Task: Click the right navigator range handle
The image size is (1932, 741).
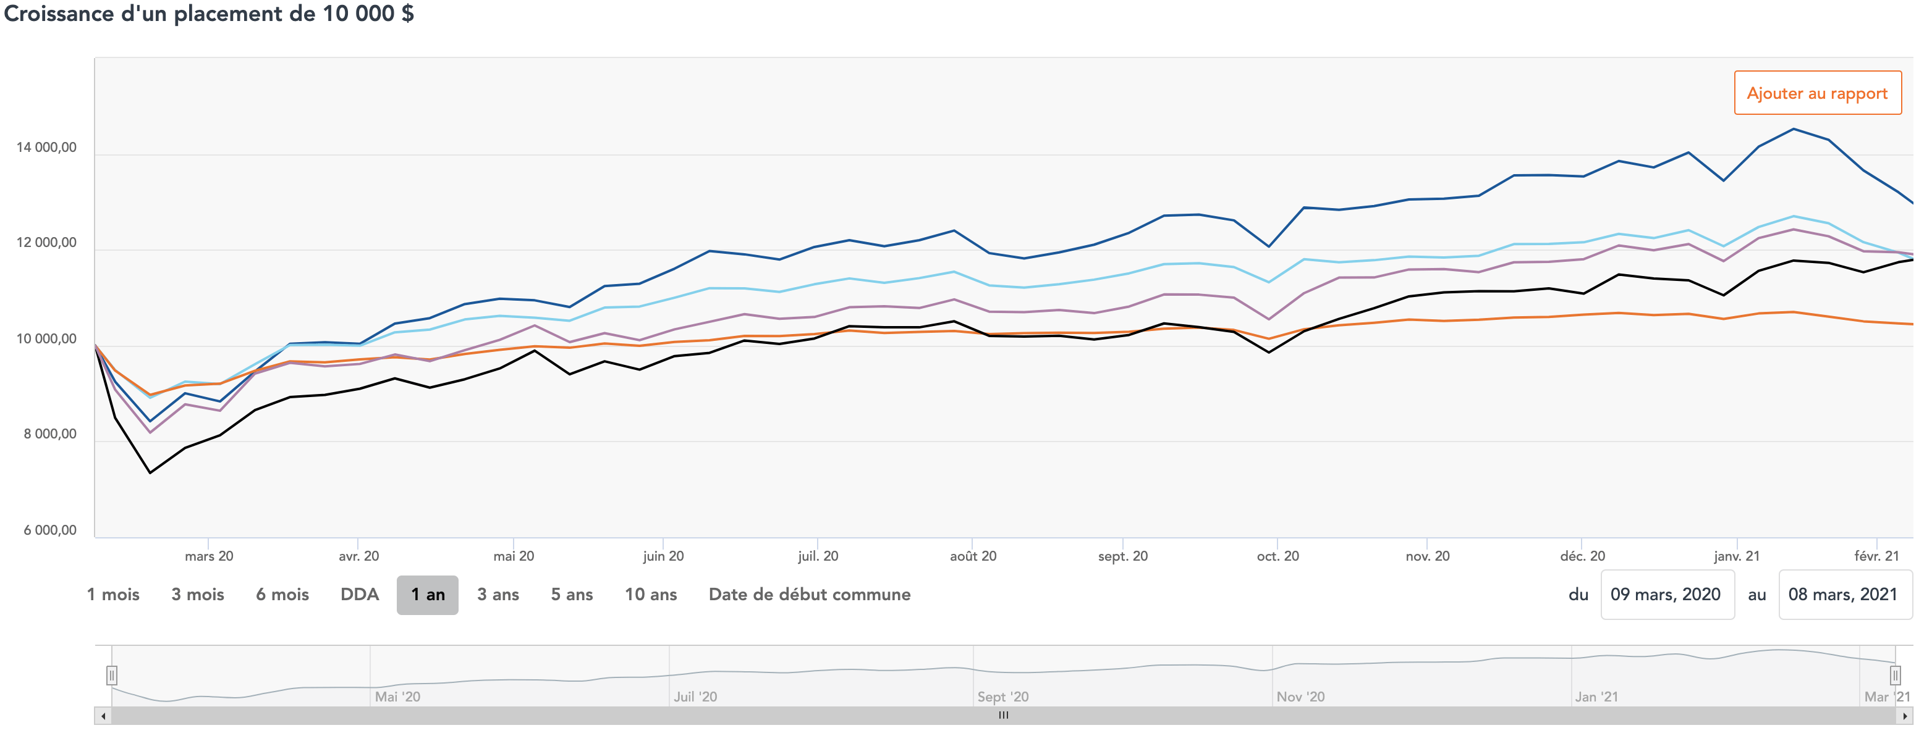Action: [1894, 675]
